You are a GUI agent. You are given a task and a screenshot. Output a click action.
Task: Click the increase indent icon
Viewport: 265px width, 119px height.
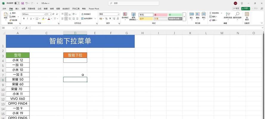[77, 18]
